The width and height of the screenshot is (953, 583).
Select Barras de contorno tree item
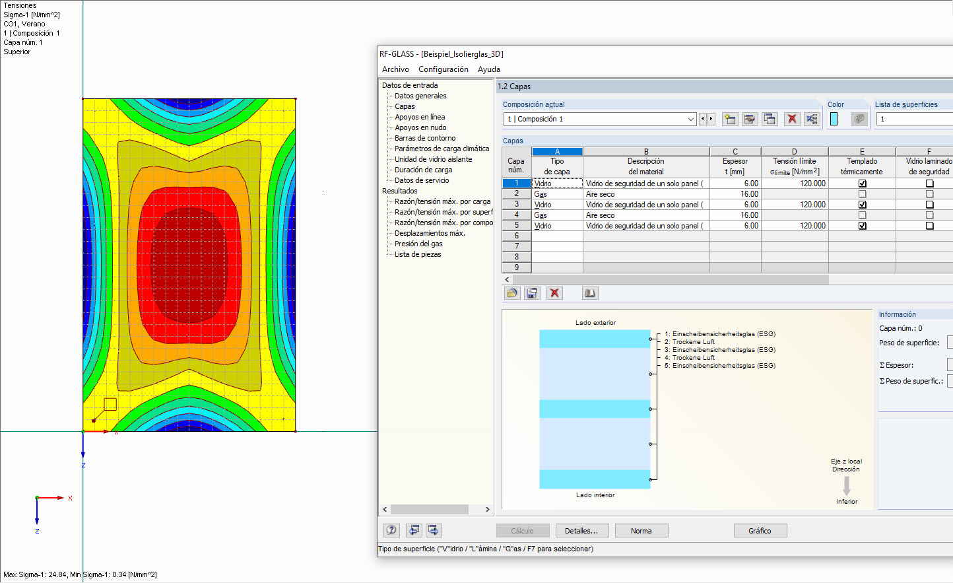coord(425,138)
